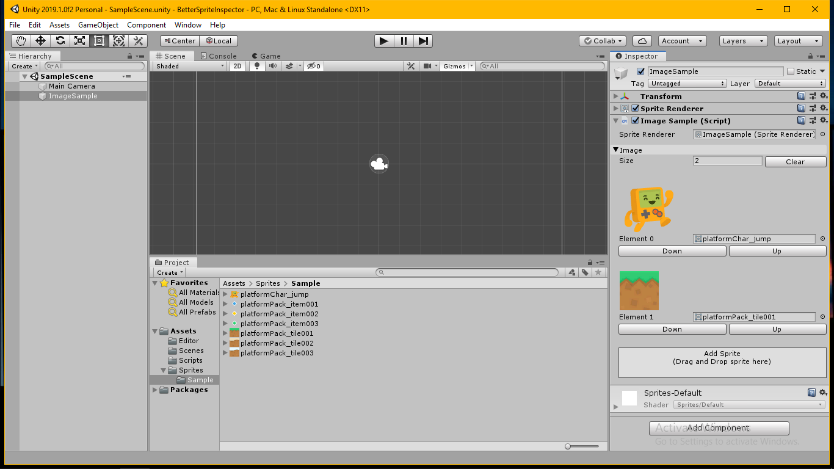
Task: Open the Shader Sprites/Default dropdown
Action: (x=749, y=405)
